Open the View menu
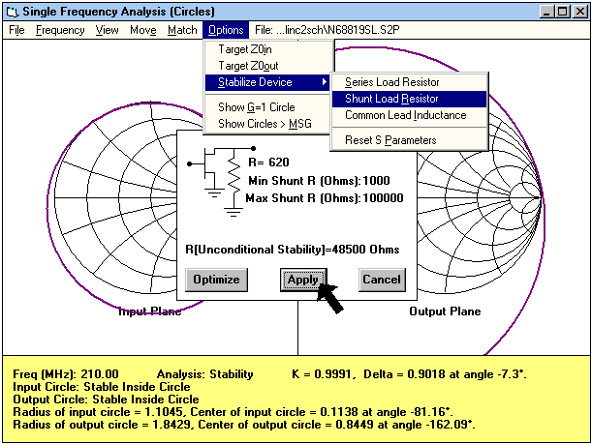The width and height of the screenshot is (592, 444). (107, 30)
